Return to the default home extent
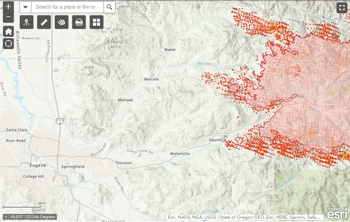This screenshot has height=222, width=350. click(x=8, y=31)
